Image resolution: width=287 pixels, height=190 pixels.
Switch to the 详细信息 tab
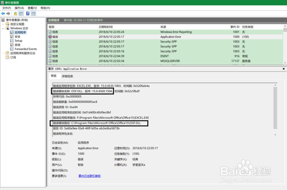click(x=67, y=76)
